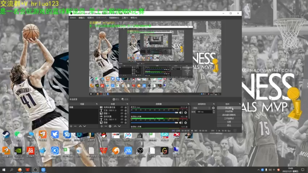Adjust desktop audio volume slider
Image resolution: width=308 pixels, height=173 pixels.
click(x=154, y=123)
